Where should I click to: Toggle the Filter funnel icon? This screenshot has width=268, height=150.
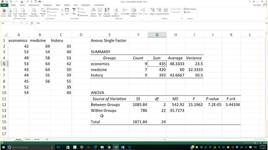pos(74,11)
